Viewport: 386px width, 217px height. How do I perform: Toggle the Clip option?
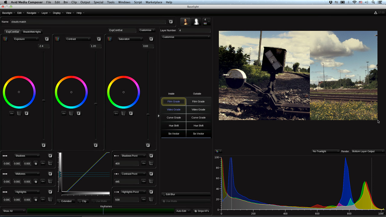coord(82,201)
